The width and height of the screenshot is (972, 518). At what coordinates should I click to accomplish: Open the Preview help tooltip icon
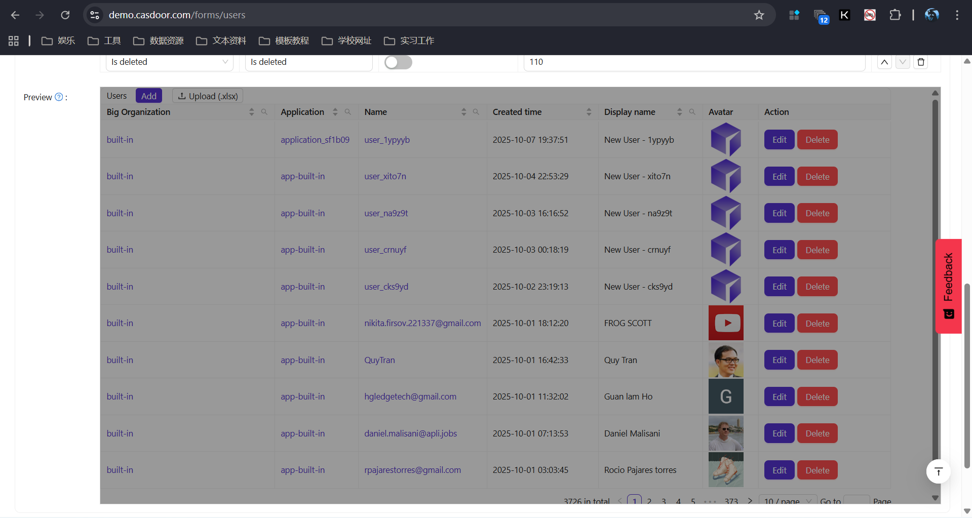pyautogui.click(x=59, y=97)
